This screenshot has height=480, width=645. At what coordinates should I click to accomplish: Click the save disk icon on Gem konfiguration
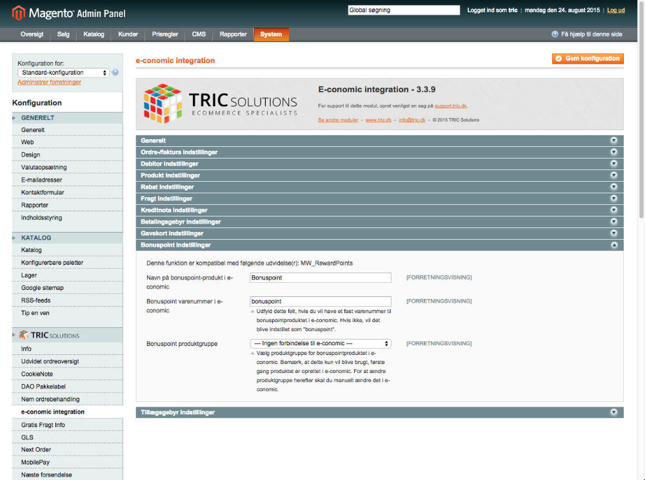coord(559,59)
